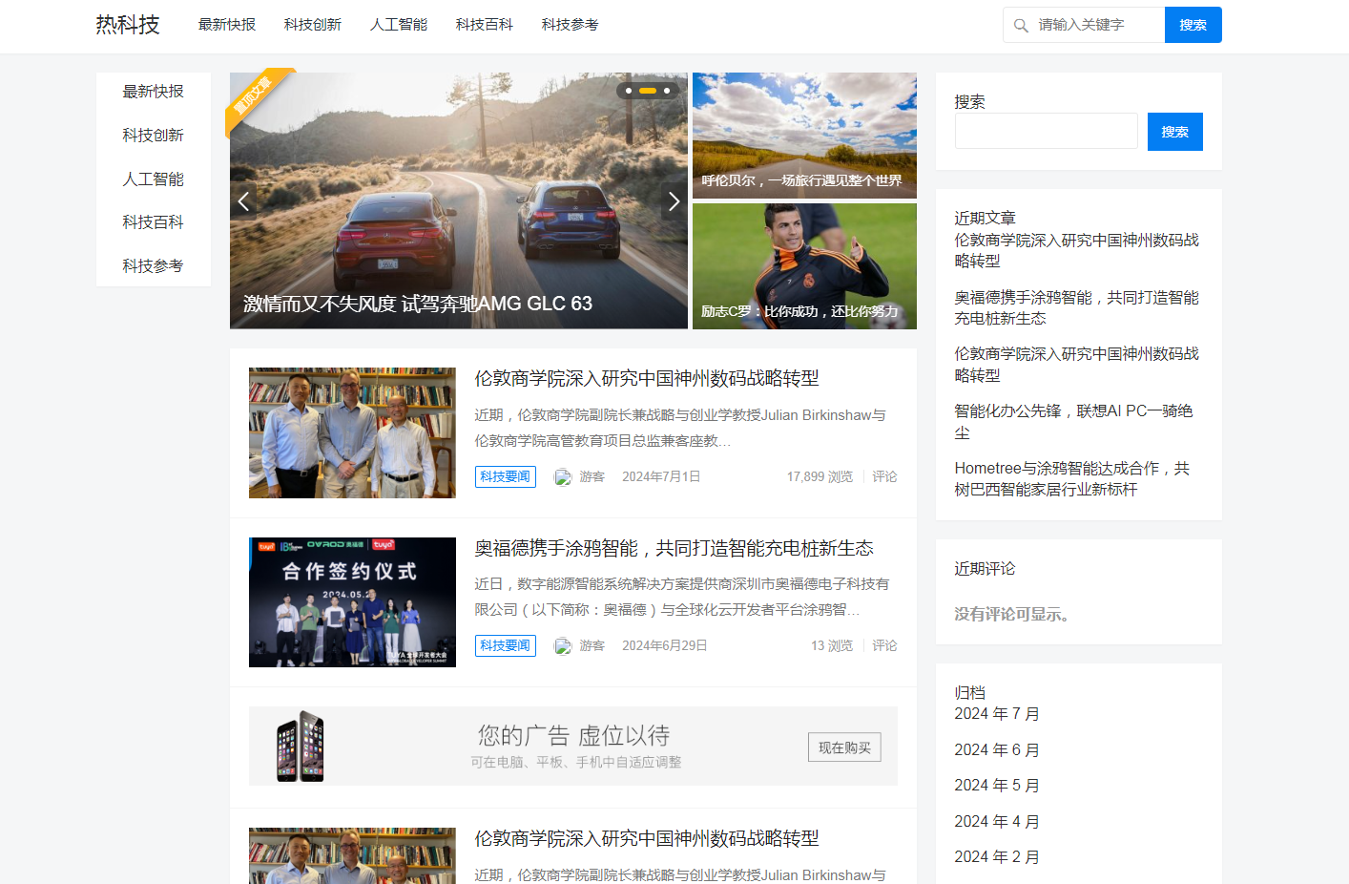
Task: Open archive 2024 年 4 月
Action: (997, 822)
